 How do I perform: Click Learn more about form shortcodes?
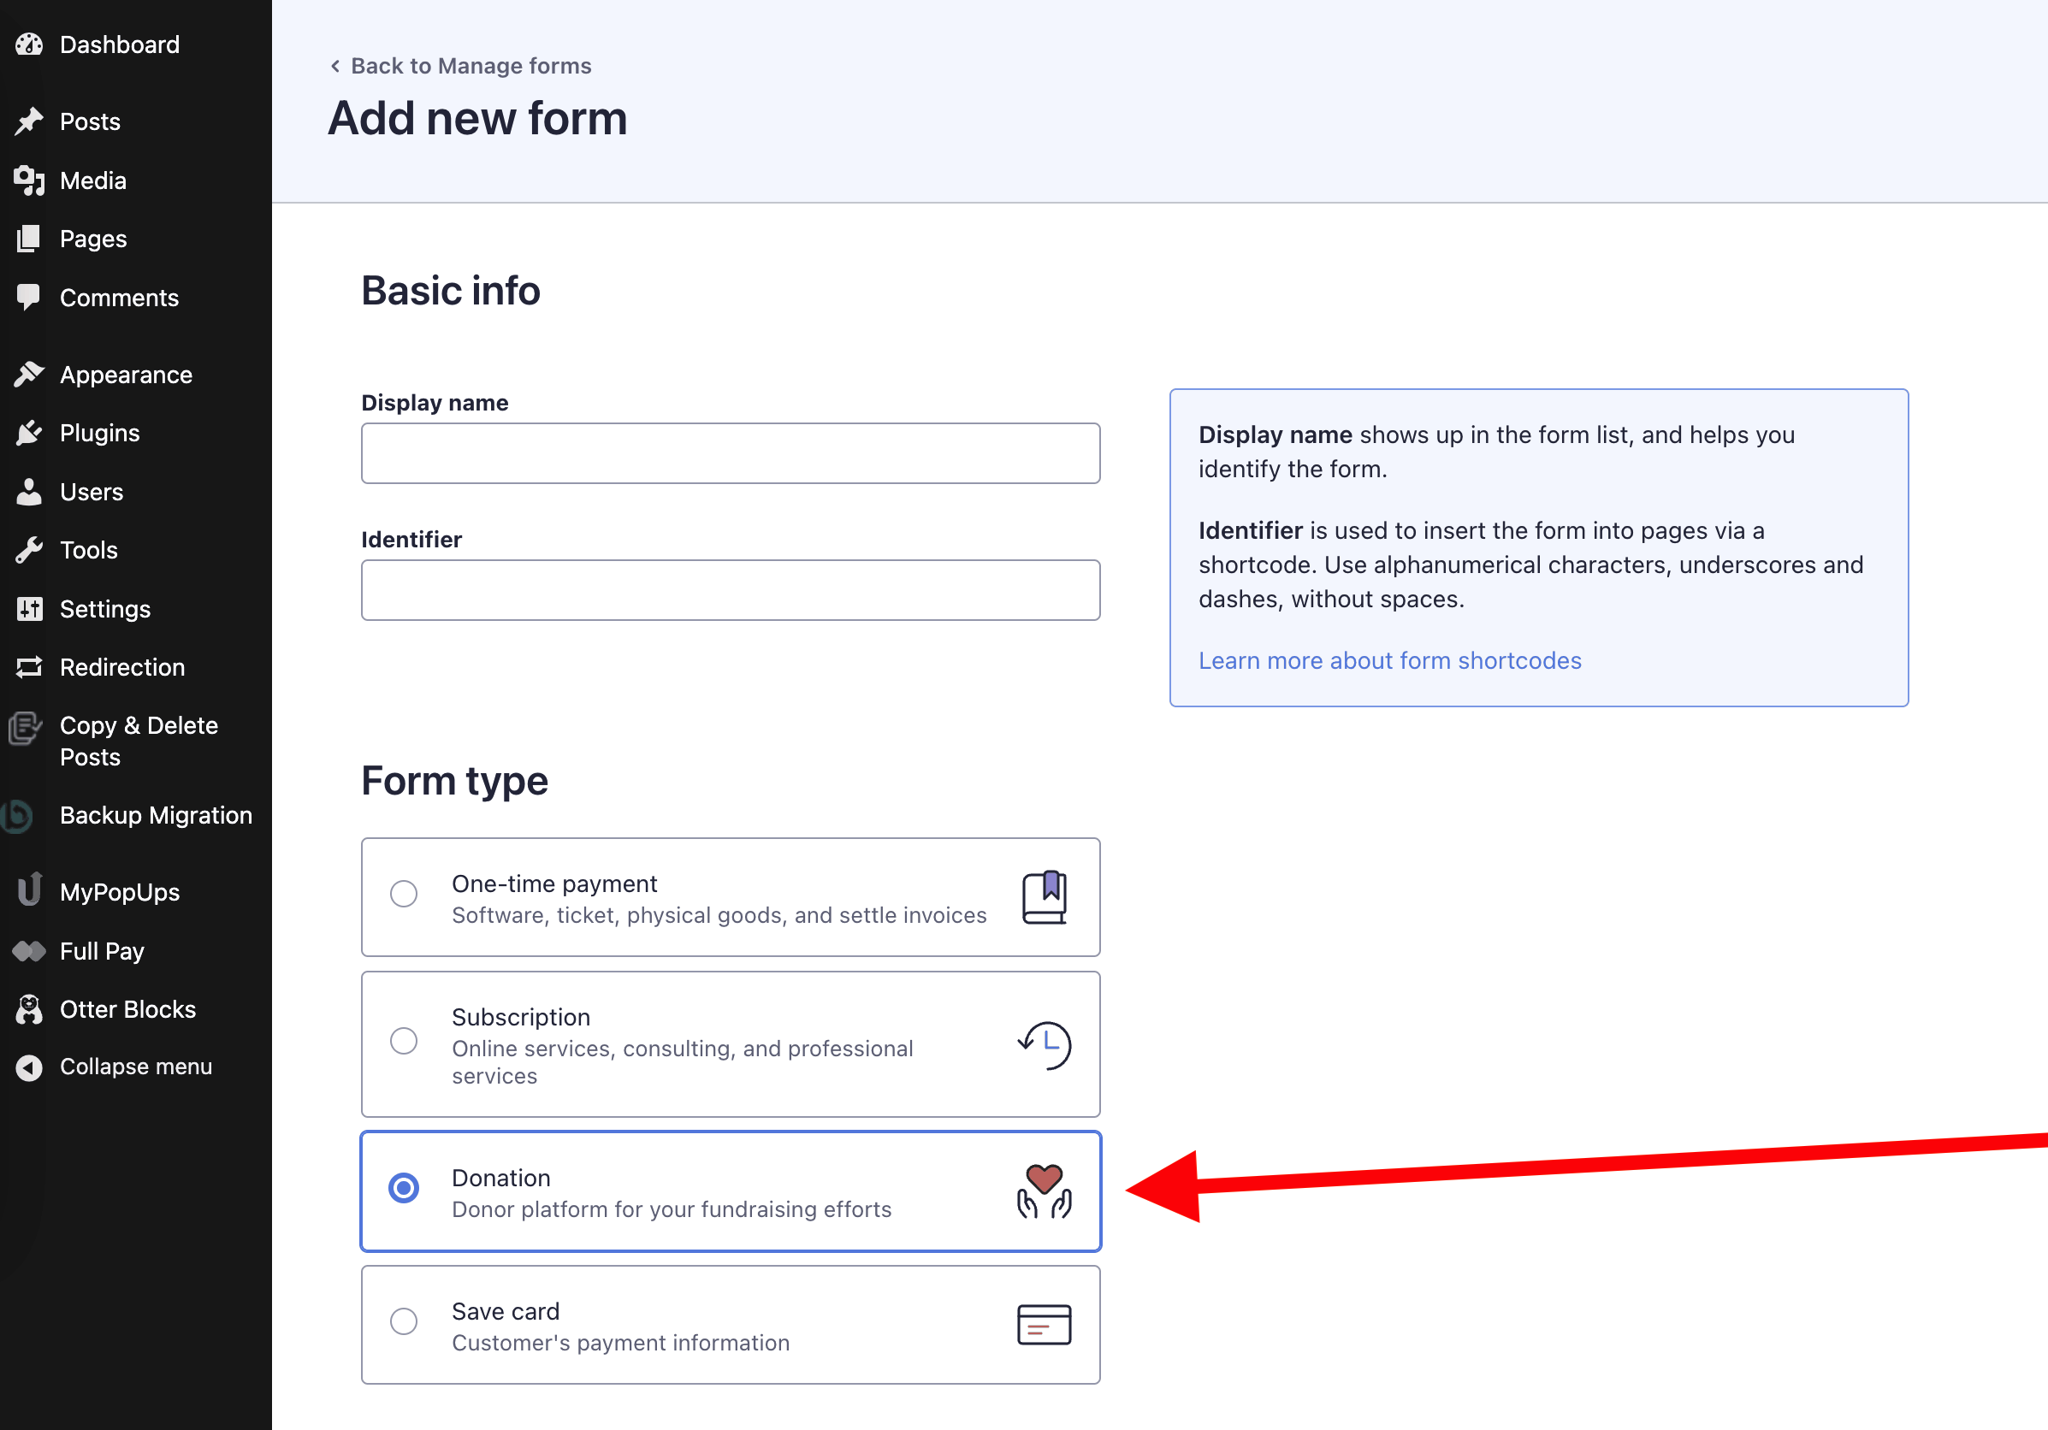pos(1389,659)
